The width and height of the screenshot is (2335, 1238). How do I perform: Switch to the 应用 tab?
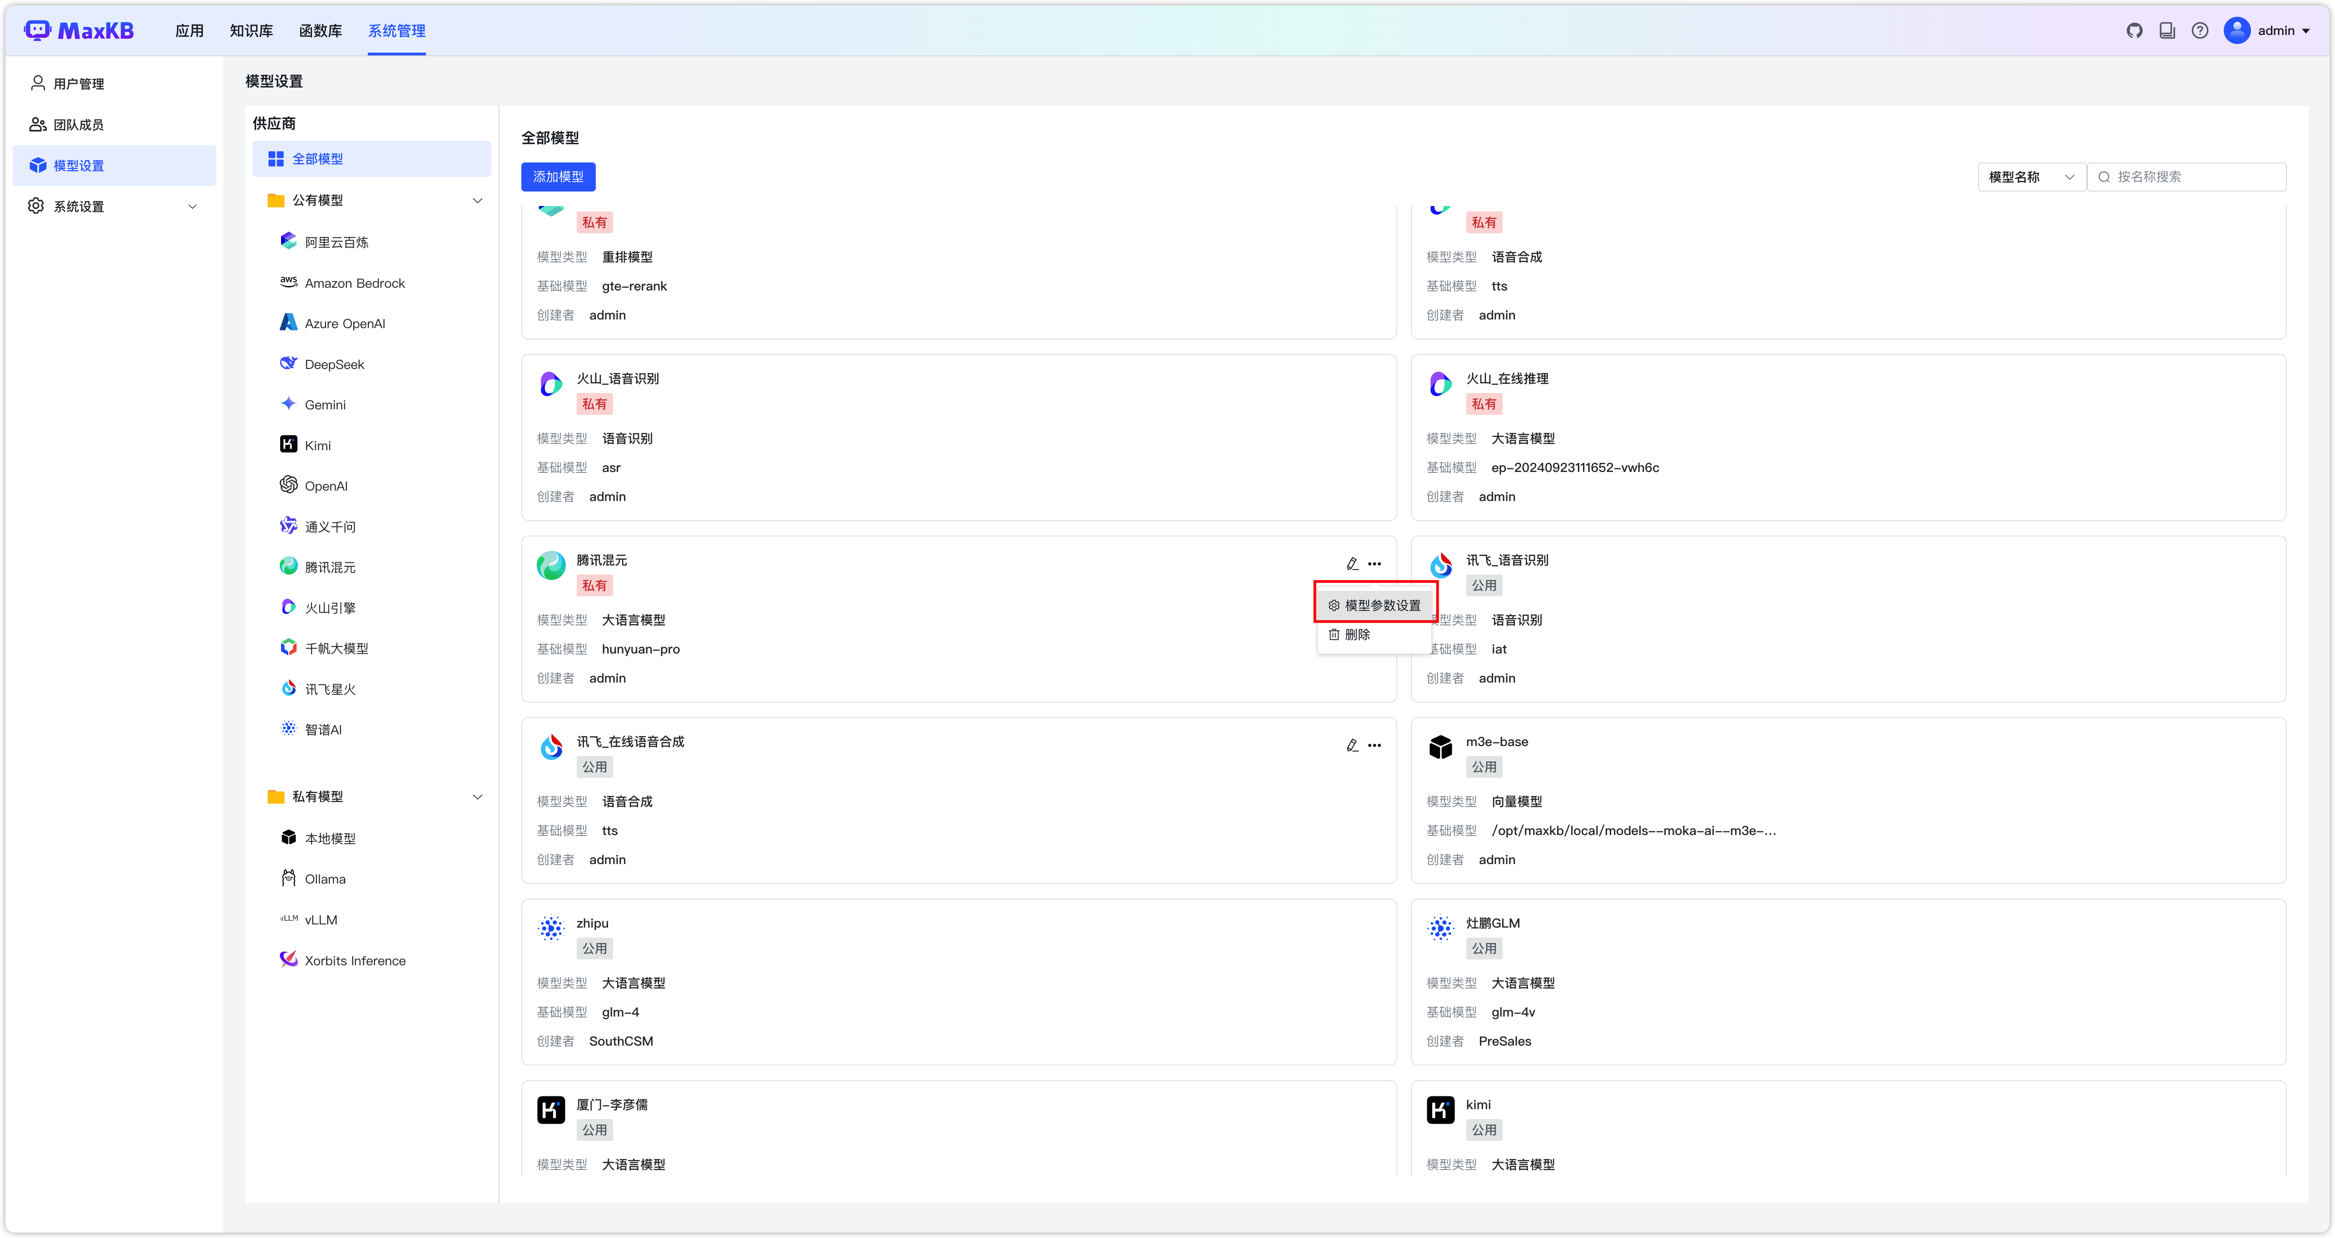coord(189,30)
